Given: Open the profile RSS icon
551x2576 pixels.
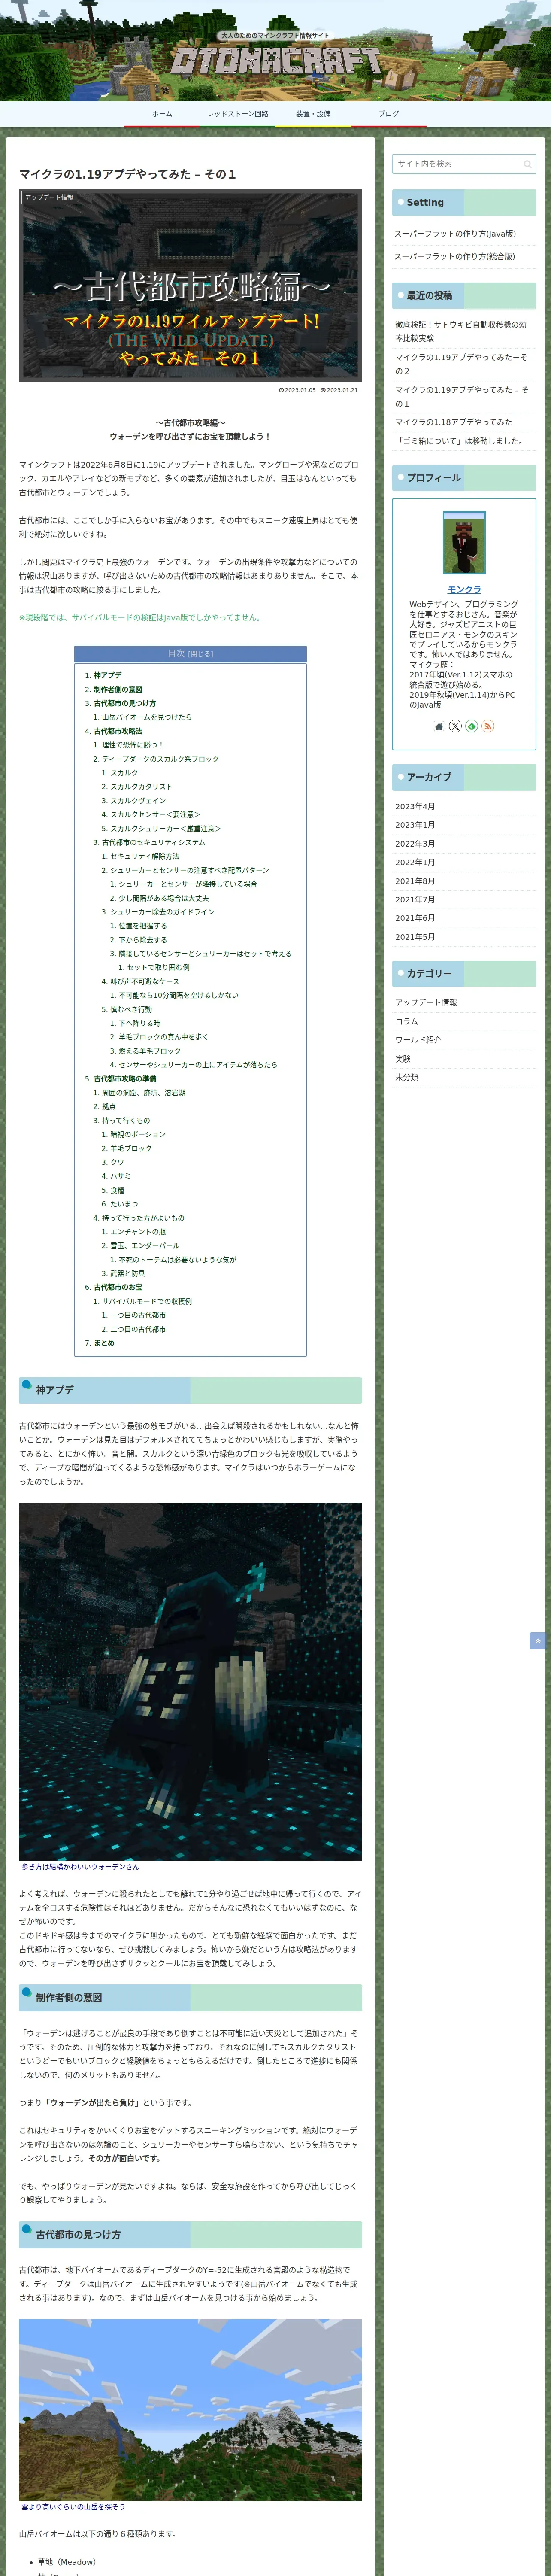Looking at the screenshot, I should pyautogui.click(x=488, y=726).
